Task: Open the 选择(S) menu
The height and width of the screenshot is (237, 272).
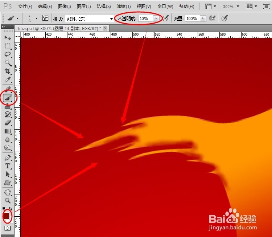Action: point(104,7)
